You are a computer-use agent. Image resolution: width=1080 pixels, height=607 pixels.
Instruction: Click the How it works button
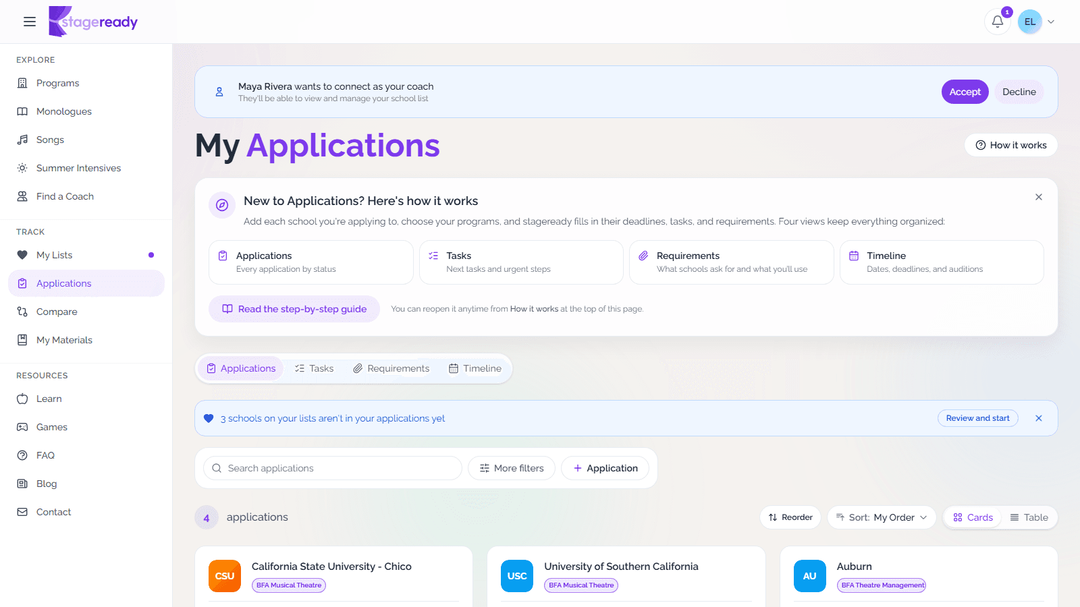(1010, 145)
